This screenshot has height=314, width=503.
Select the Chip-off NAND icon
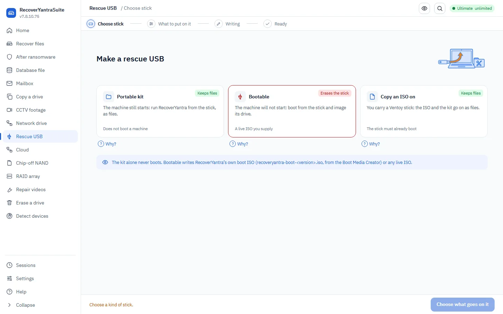pos(9,163)
